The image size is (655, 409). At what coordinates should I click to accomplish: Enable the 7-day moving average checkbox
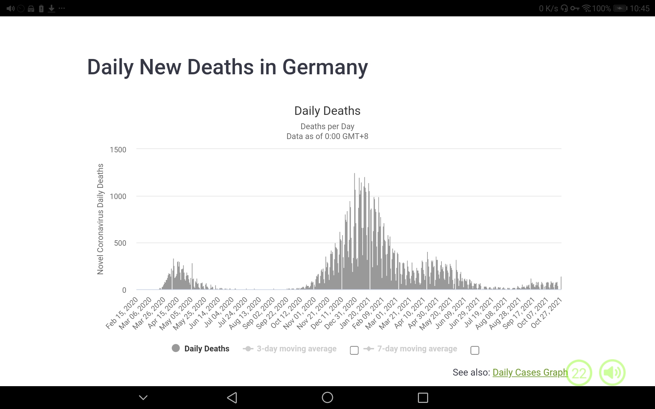click(x=475, y=350)
